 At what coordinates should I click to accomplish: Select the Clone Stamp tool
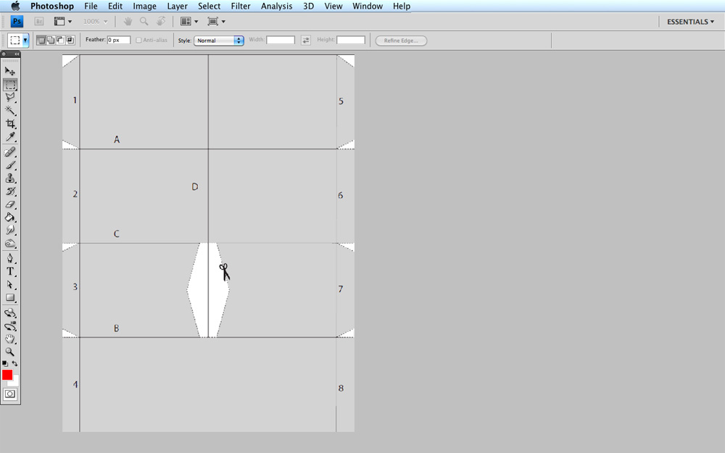click(10, 178)
